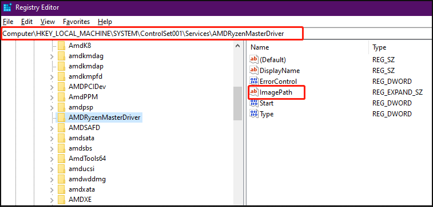
Task: Open the Edit menu
Action: tap(27, 22)
